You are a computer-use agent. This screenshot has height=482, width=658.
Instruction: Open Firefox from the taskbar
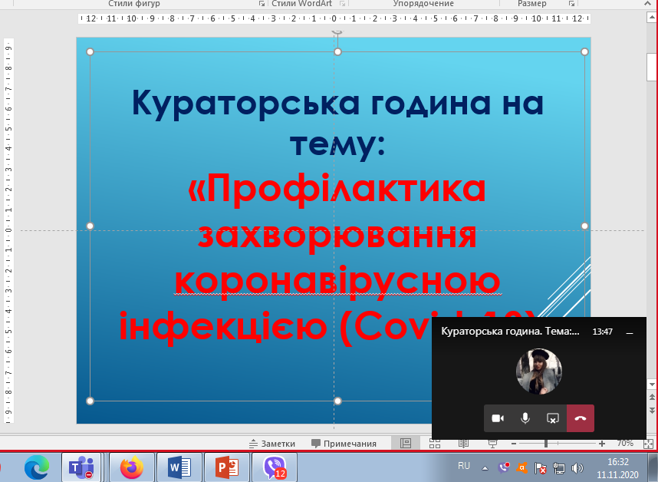pyautogui.click(x=131, y=467)
